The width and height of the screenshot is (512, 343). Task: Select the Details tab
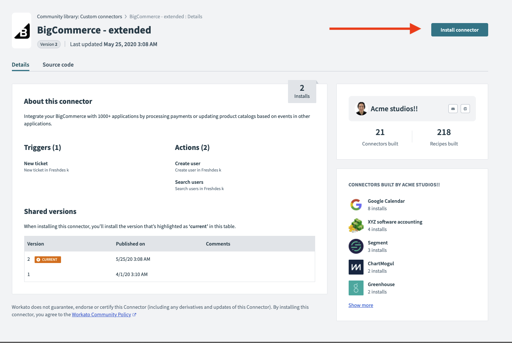(20, 65)
